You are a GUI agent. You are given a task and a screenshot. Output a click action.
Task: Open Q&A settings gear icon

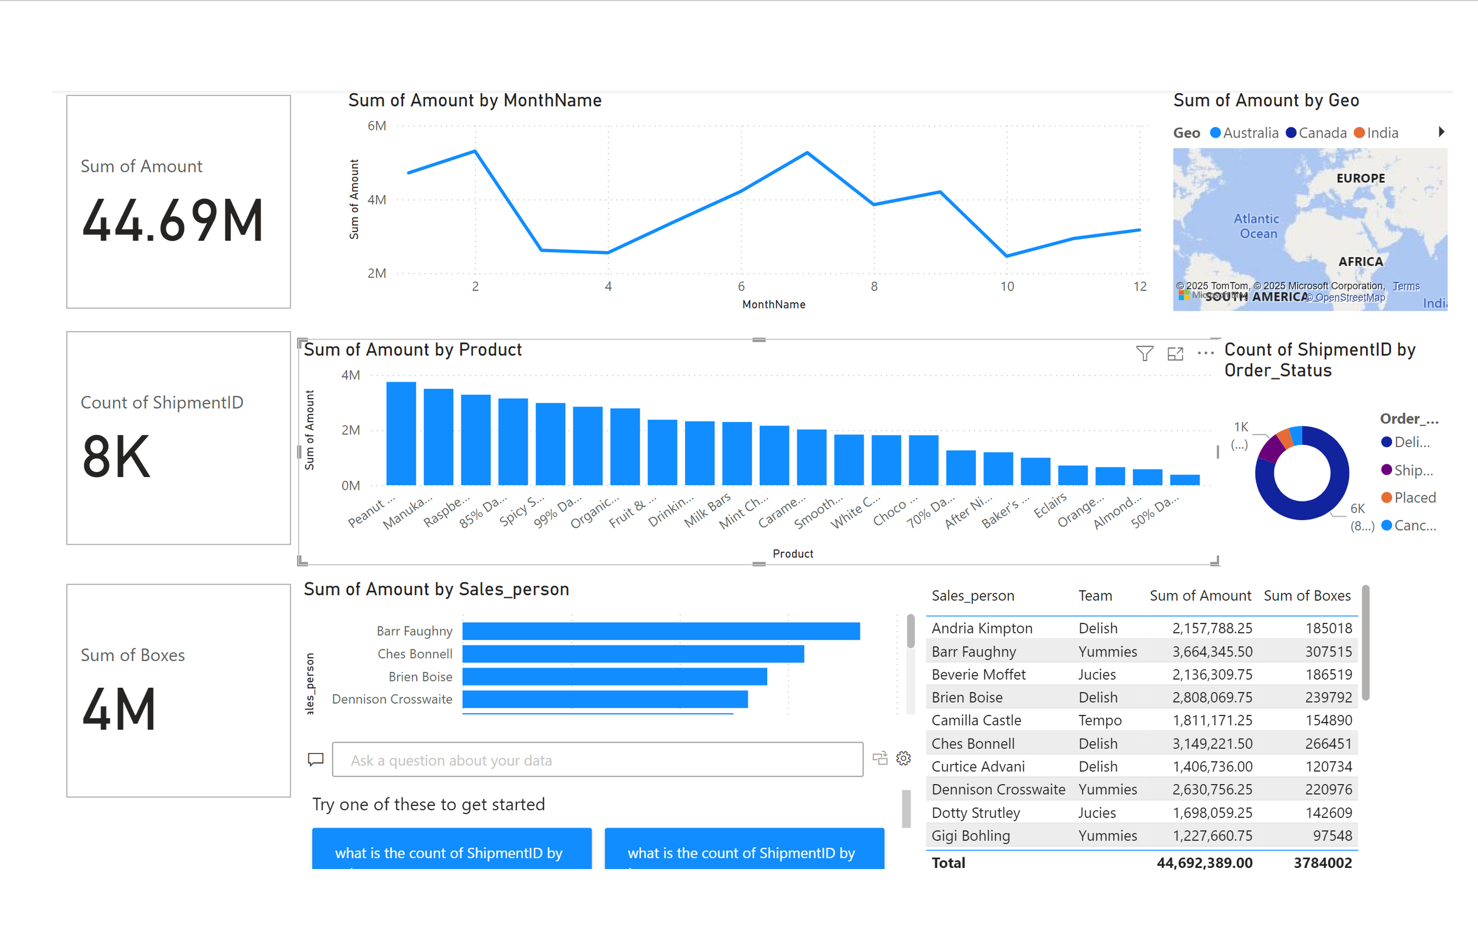(x=904, y=758)
